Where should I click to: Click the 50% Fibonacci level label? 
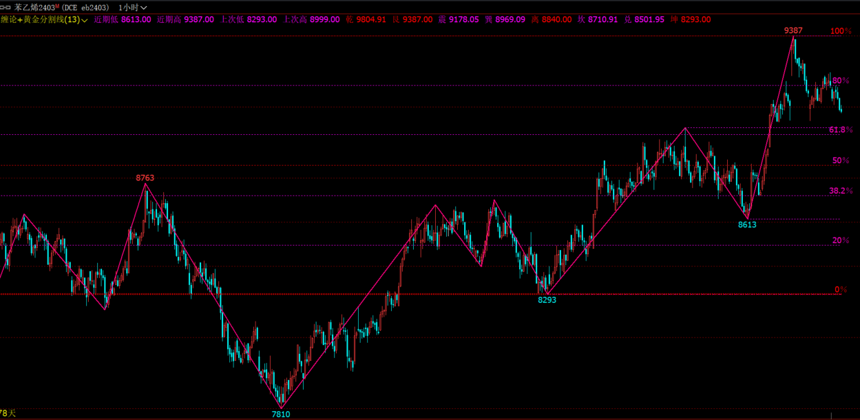(841, 160)
